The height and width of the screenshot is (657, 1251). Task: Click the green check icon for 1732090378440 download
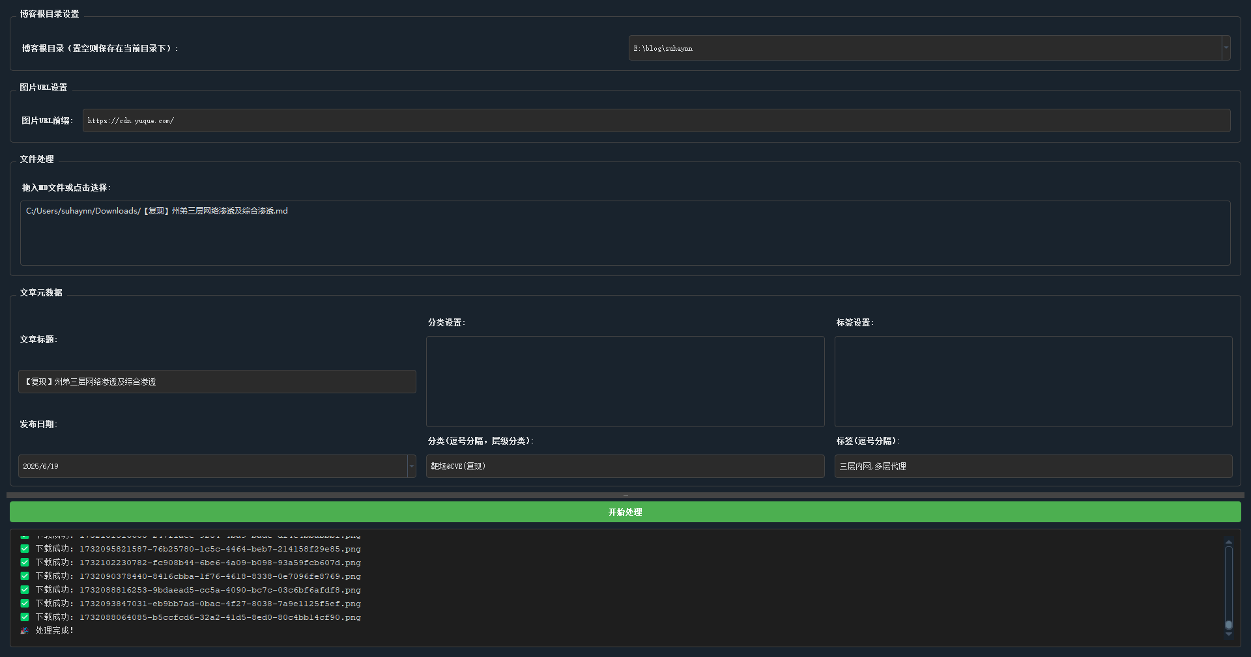pyautogui.click(x=25, y=576)
